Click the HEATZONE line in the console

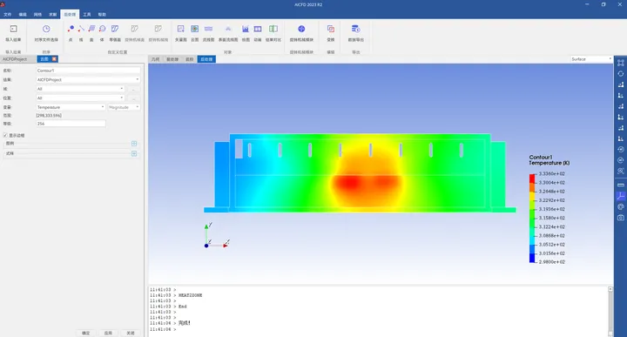coord(191,295)
